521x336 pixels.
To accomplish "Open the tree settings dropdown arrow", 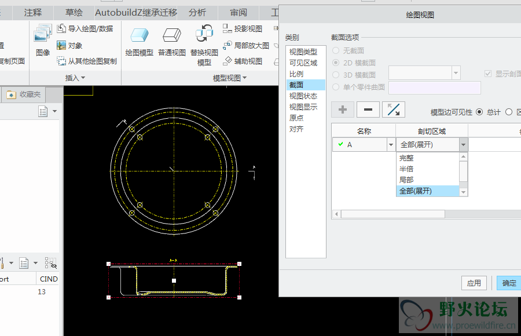I will point(54,111).
